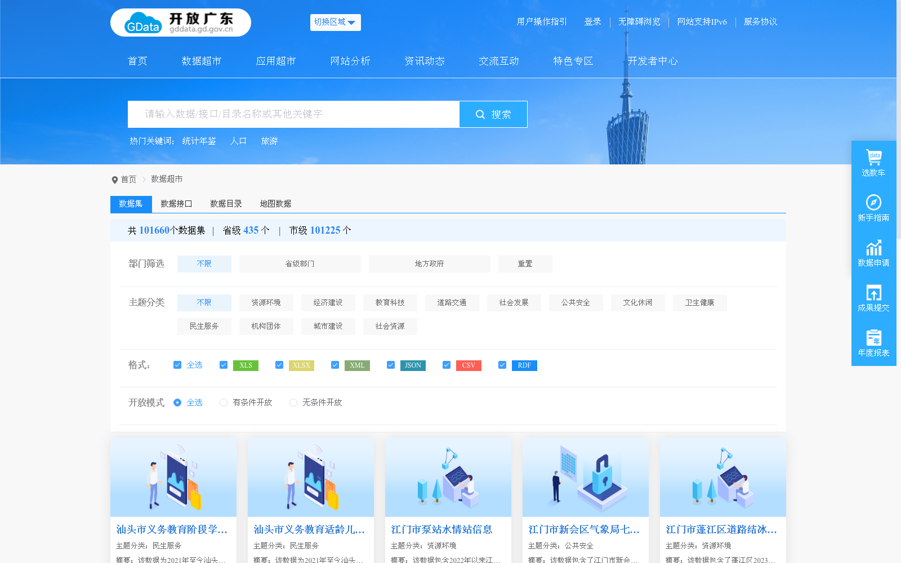
Task: Toggle the 全选 format checkbox
Action: tap(177, 365)
